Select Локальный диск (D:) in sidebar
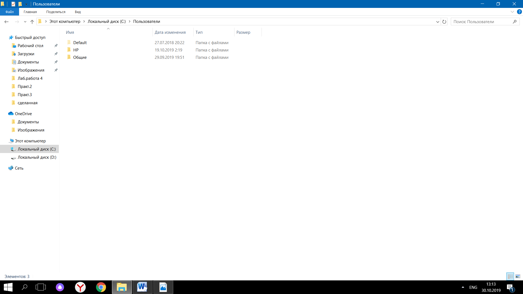Screen dimensions: 523x294 37,157
